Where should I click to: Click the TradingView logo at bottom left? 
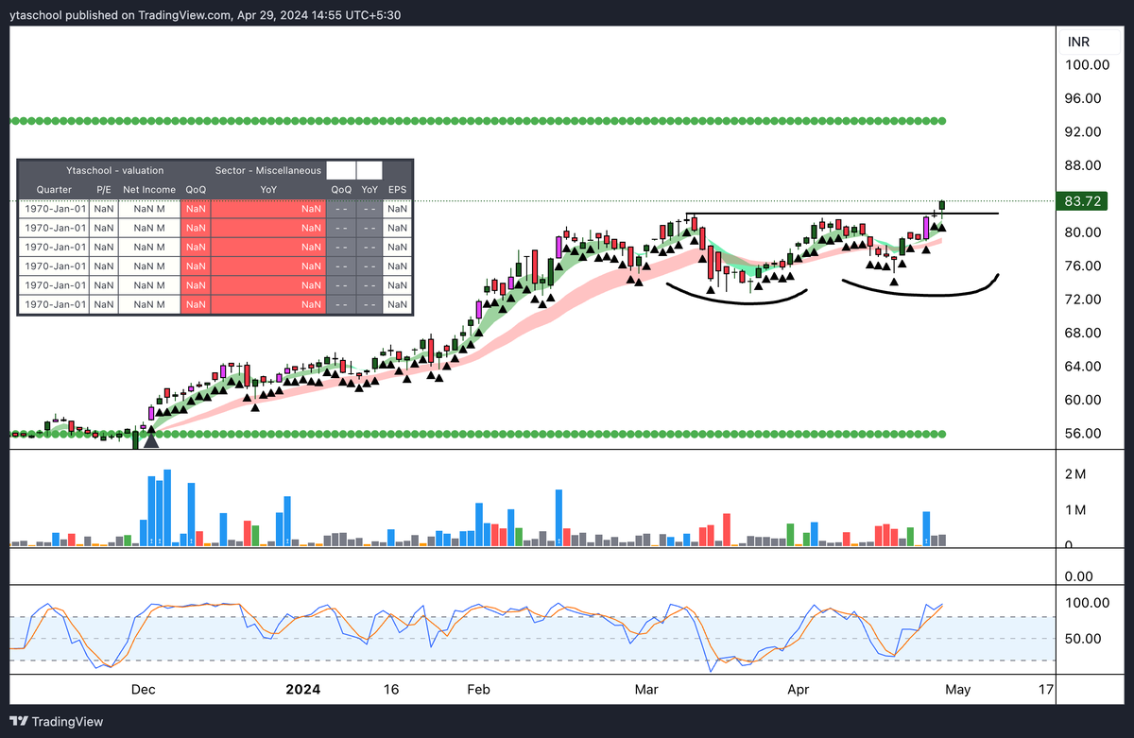click(x=57, y=722)
